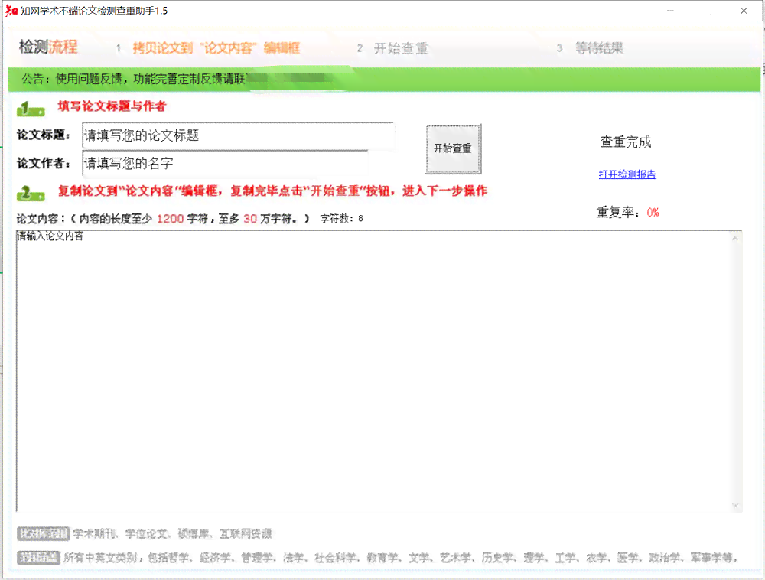765x580 pixels.
Task: Click the green step 2 badge icon
Action: tap(31, 193)
